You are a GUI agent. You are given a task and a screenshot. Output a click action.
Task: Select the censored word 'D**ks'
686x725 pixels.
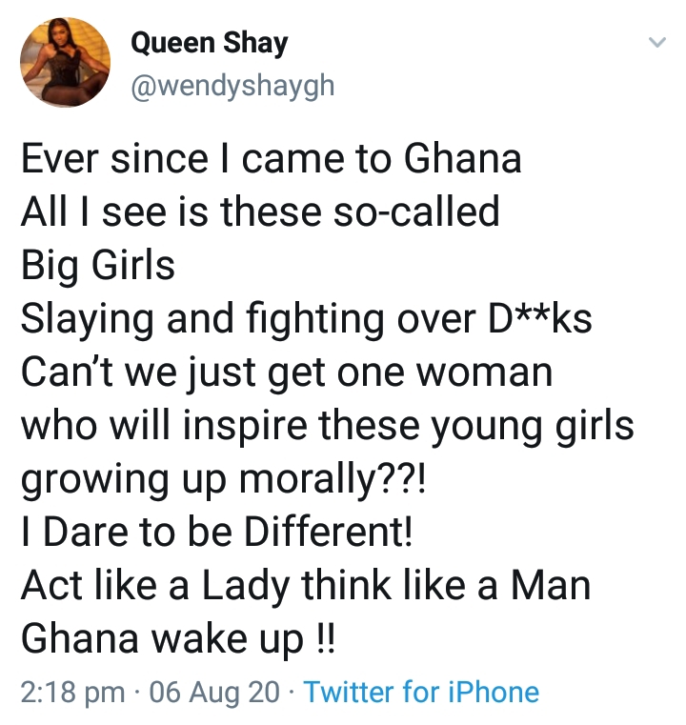click(540, 318)
